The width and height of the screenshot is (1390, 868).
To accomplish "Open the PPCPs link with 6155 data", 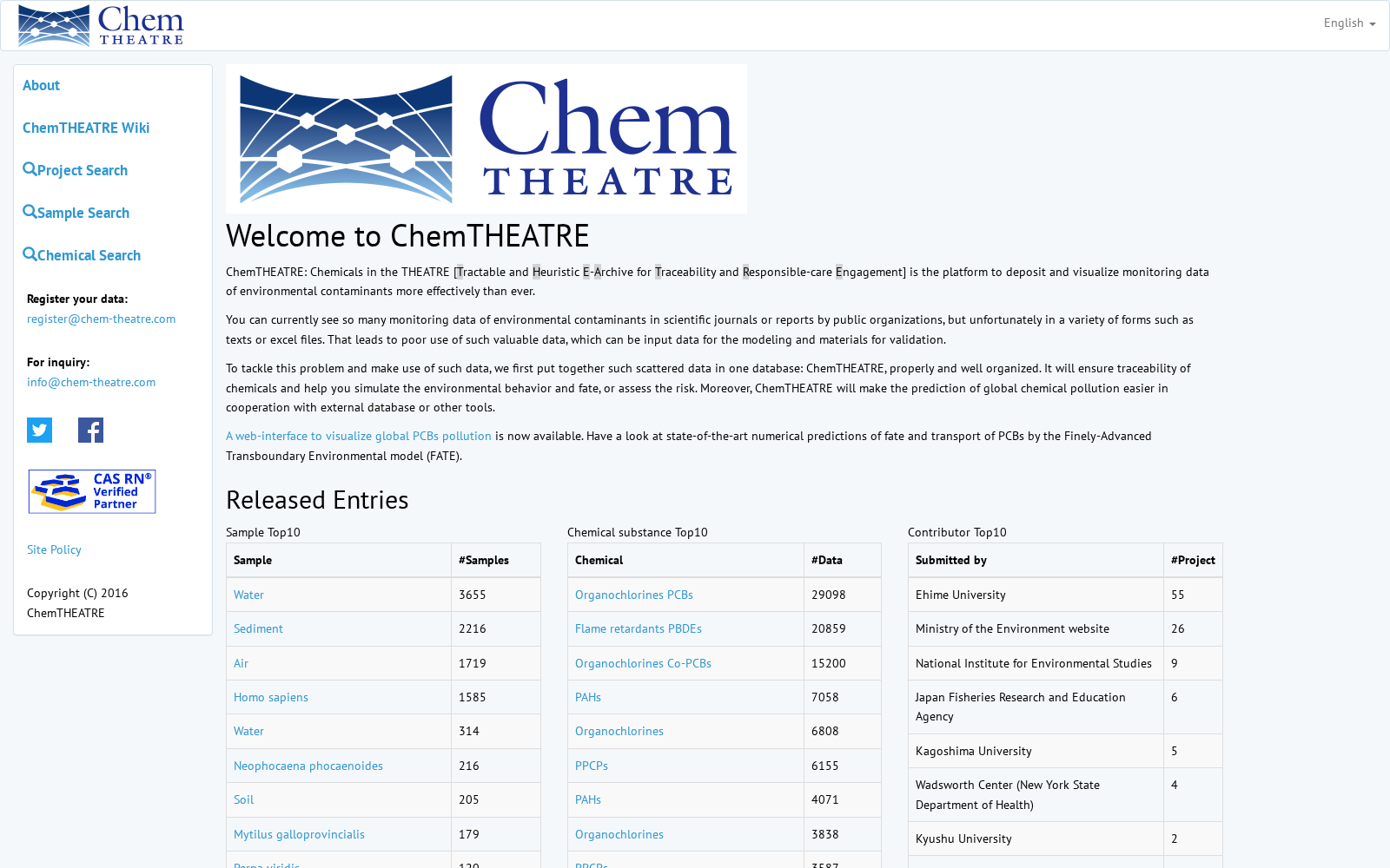I will [592, 766].
